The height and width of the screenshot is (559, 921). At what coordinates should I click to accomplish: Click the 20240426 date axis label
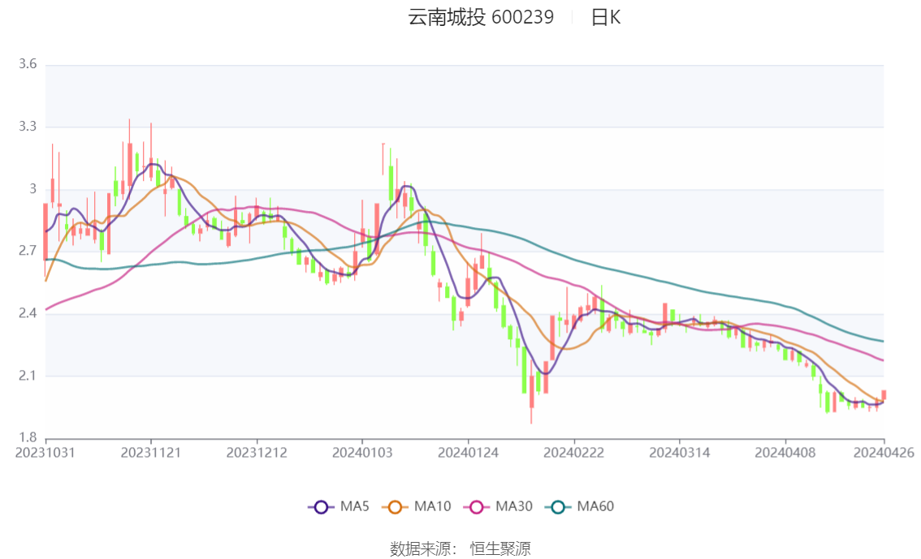point(884,453)
